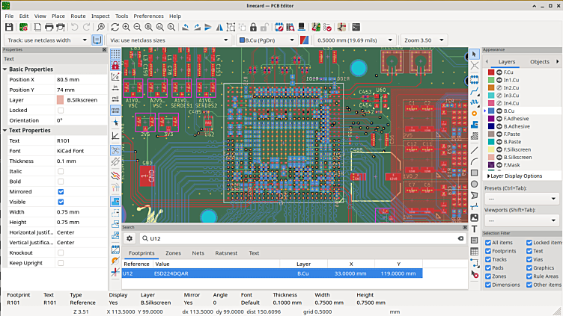Switch units to mils
563x316 pixels.
(x=115, y=98)
